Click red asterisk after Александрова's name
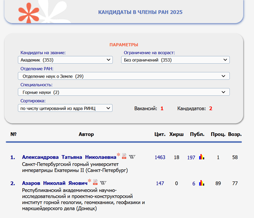This screenshot has width=254, height=218. (x=118, y=155)
